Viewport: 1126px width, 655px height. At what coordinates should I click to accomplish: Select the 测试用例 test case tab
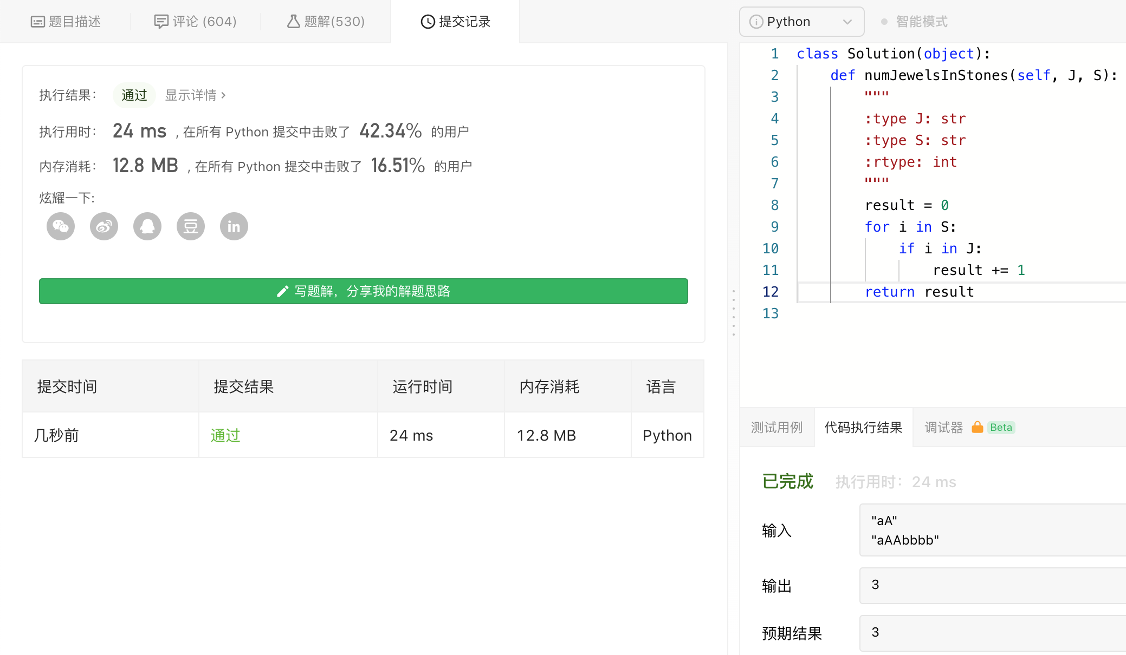[776, 428]
